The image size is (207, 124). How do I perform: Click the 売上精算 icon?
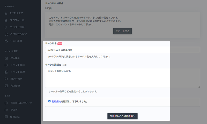pyautogui.click(x=6, y=86)
